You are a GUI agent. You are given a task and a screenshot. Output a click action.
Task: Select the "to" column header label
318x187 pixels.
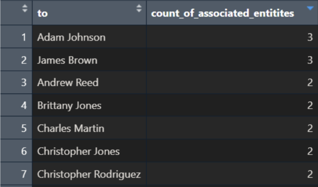point(42,13)
